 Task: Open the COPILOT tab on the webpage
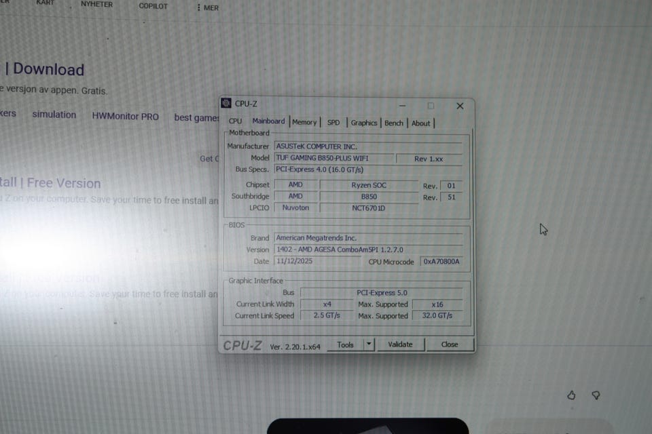click(x=153, y=6)
